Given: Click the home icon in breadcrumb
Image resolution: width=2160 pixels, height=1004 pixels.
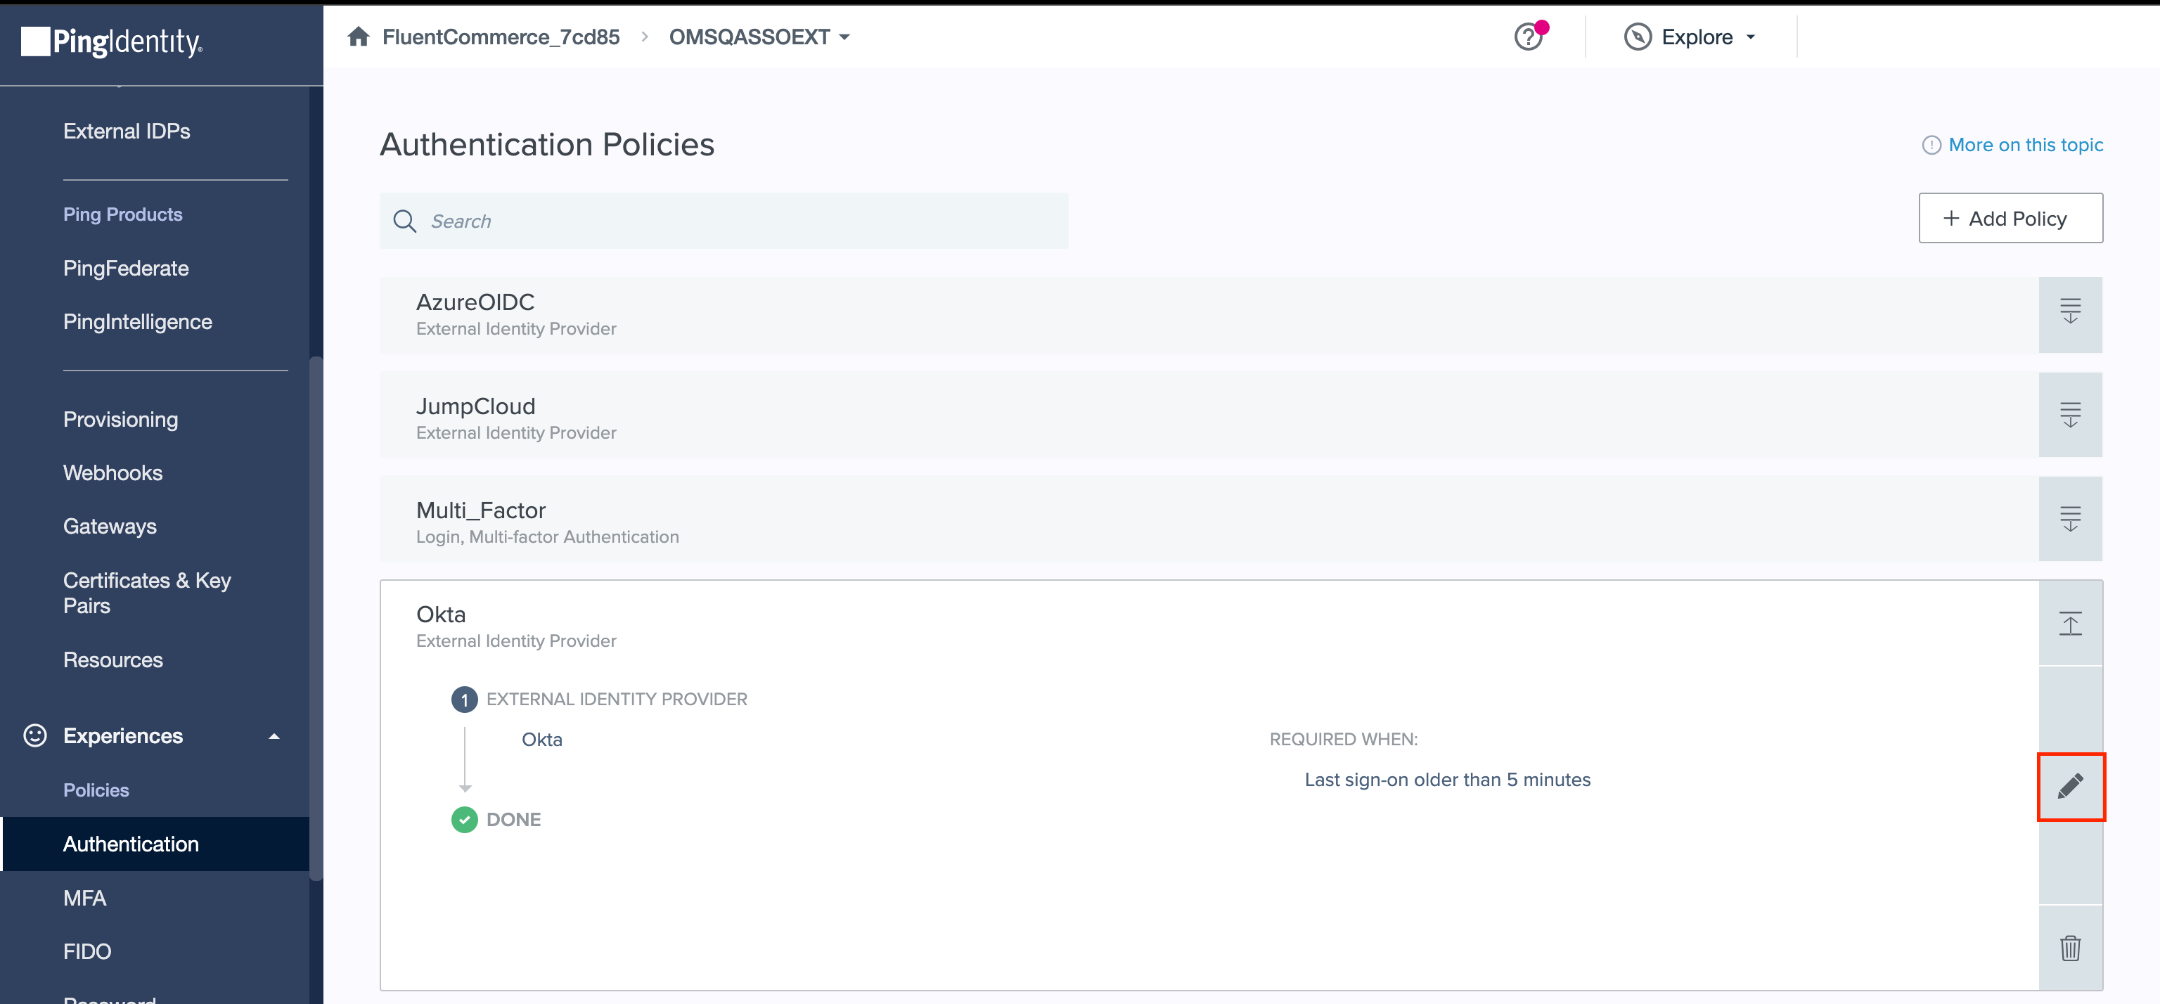Looking at the screenshot, I should (359, 37).
